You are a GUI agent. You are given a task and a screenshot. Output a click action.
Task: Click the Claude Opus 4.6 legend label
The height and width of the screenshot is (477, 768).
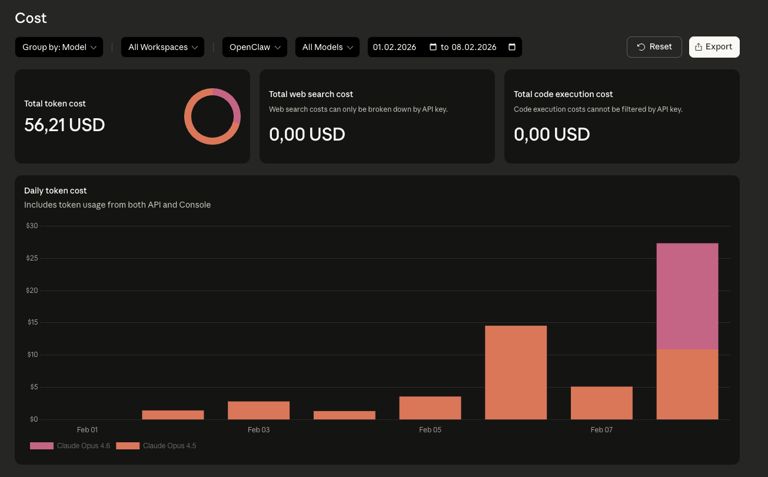click(x=84, y=446)
